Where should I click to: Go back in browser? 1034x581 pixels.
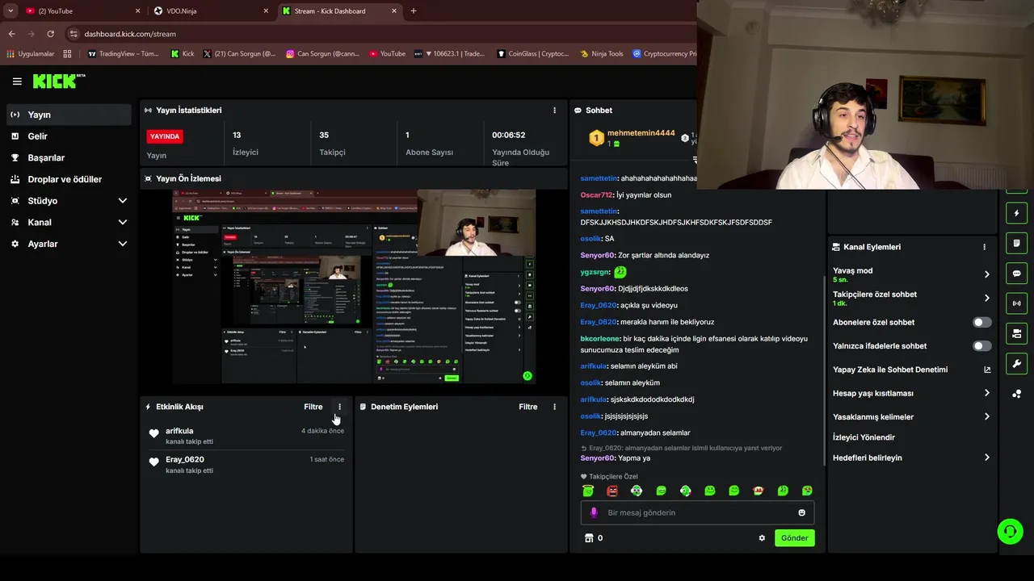(11, 34)
